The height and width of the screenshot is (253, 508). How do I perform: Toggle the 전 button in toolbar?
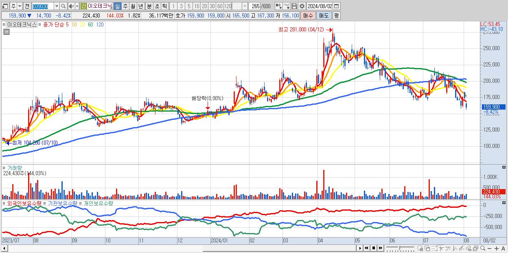click(27, 6)
